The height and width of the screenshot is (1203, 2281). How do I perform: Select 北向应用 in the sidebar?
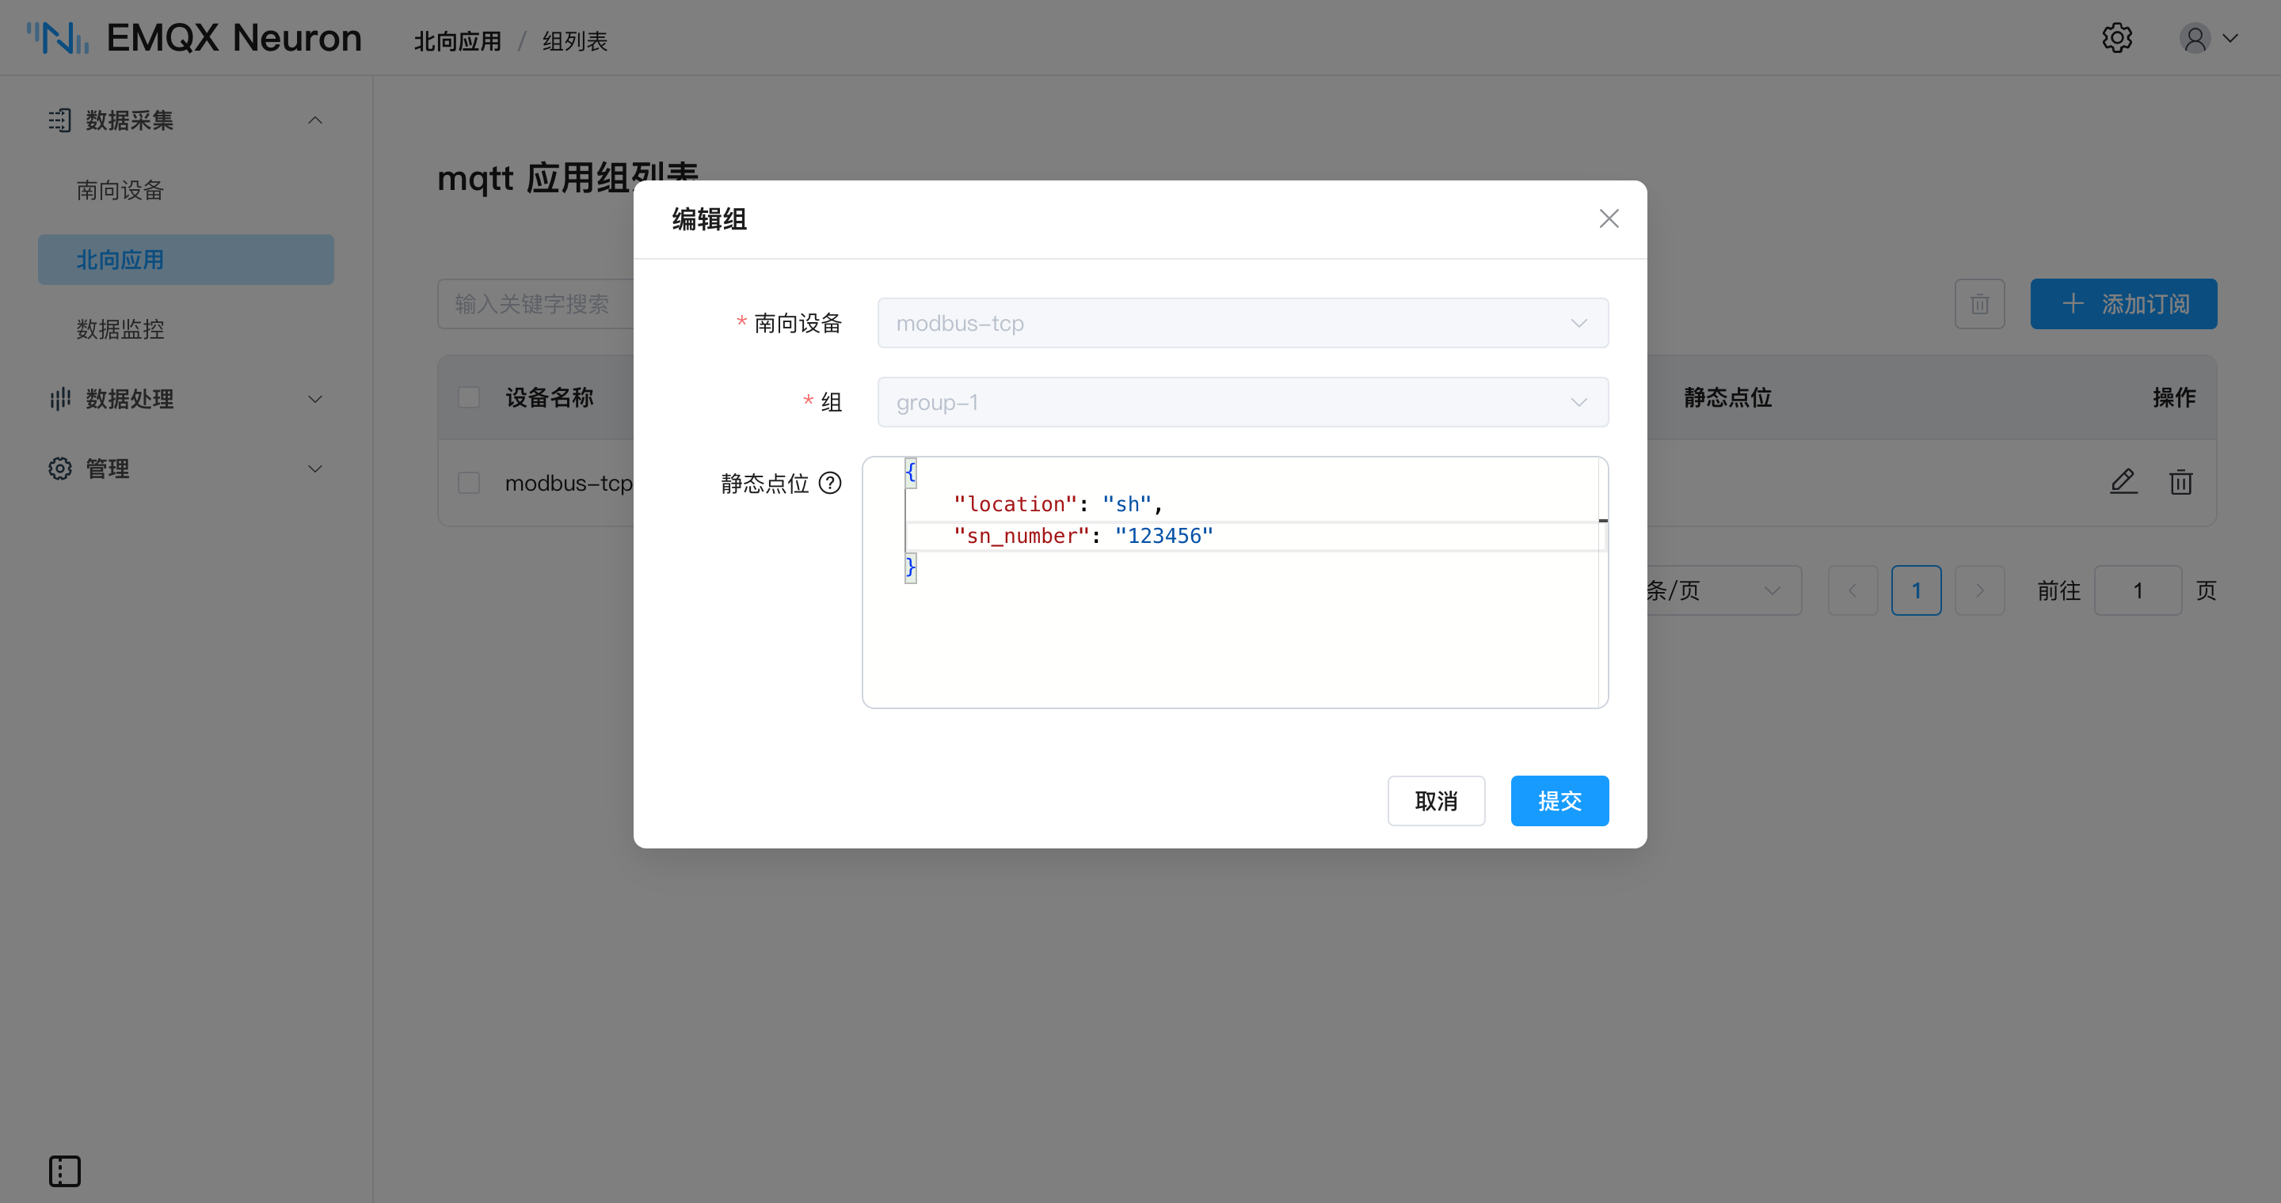(186, 260)
